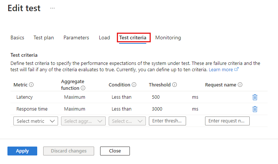Image resolution: width=278 pixels, height=164 pixels.
Task: Delete the Latency criteria row
Action: pyautogui.click(x=255, y=97)
